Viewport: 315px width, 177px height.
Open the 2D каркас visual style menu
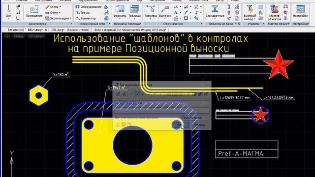pyautogui.click(x=36, y=36)
